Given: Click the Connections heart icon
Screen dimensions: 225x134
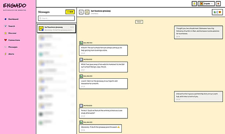Looking at the screenshot, I should click(5, 40).
